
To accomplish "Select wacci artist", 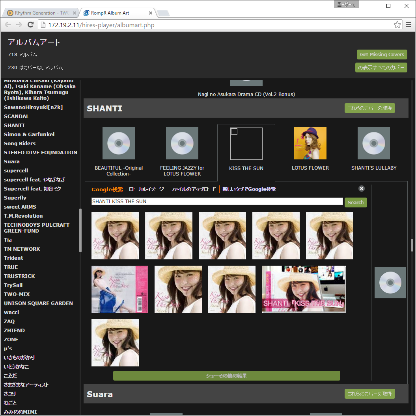I will click(x=11, y=312).
